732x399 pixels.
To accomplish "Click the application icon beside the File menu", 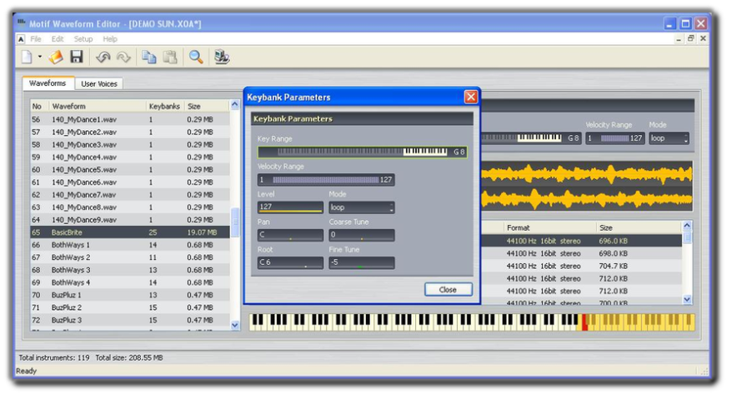I will click(21, 39).
